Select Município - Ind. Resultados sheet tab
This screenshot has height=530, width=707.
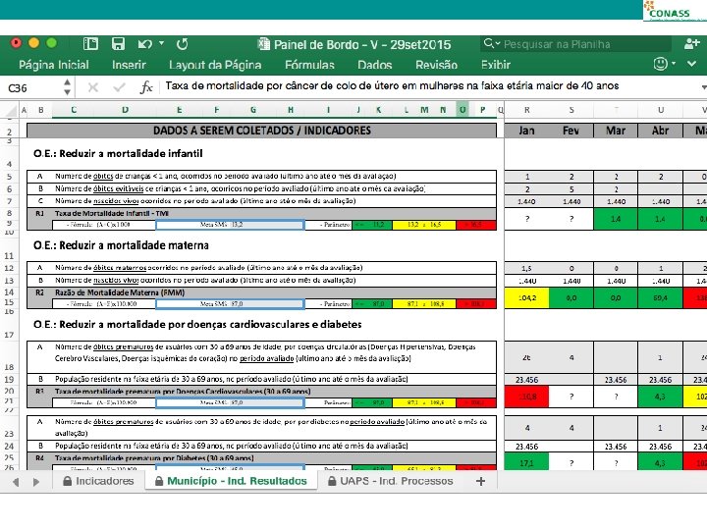click(x=231, y=481)
